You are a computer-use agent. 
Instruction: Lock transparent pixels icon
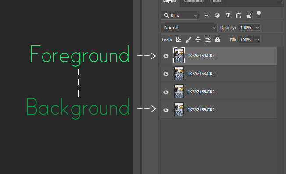coord(179,40)
